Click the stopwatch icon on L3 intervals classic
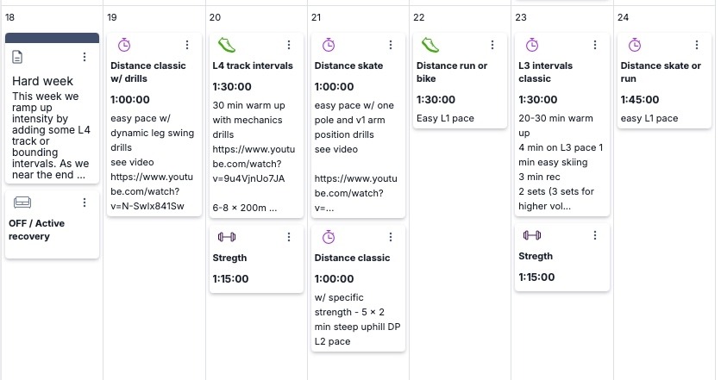The image size is (721, 380). (x=532, y=45)
